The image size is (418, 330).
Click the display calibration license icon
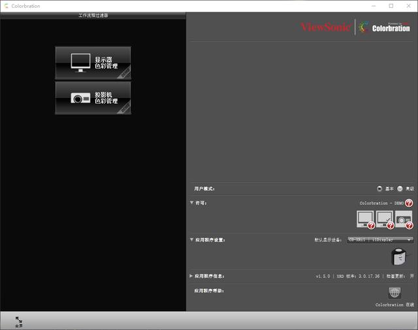(x=366, y=220)
